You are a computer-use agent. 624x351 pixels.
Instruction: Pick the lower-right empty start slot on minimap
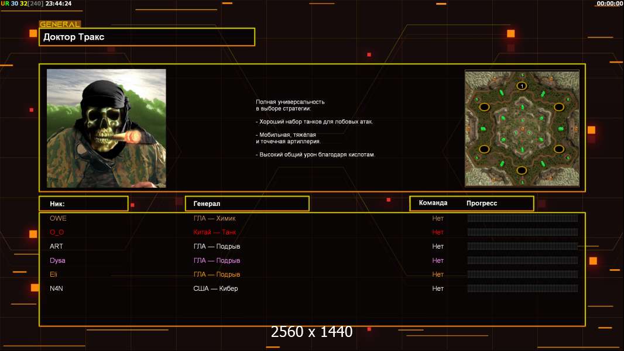[559, 149]
